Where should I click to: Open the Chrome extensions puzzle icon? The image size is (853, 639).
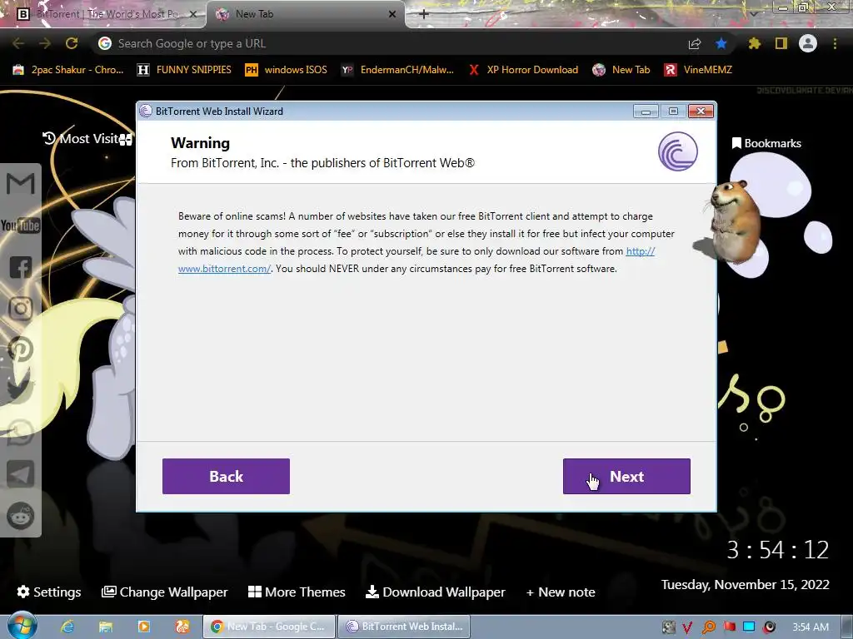(x=754, y=43)
